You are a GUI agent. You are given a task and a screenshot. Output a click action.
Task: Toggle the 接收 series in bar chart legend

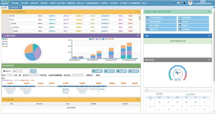coord(92,39)
